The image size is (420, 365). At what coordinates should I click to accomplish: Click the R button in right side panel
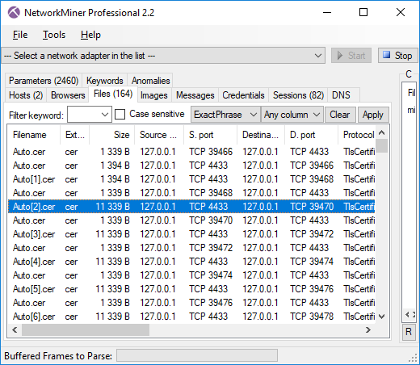click(x=409, y=332)
